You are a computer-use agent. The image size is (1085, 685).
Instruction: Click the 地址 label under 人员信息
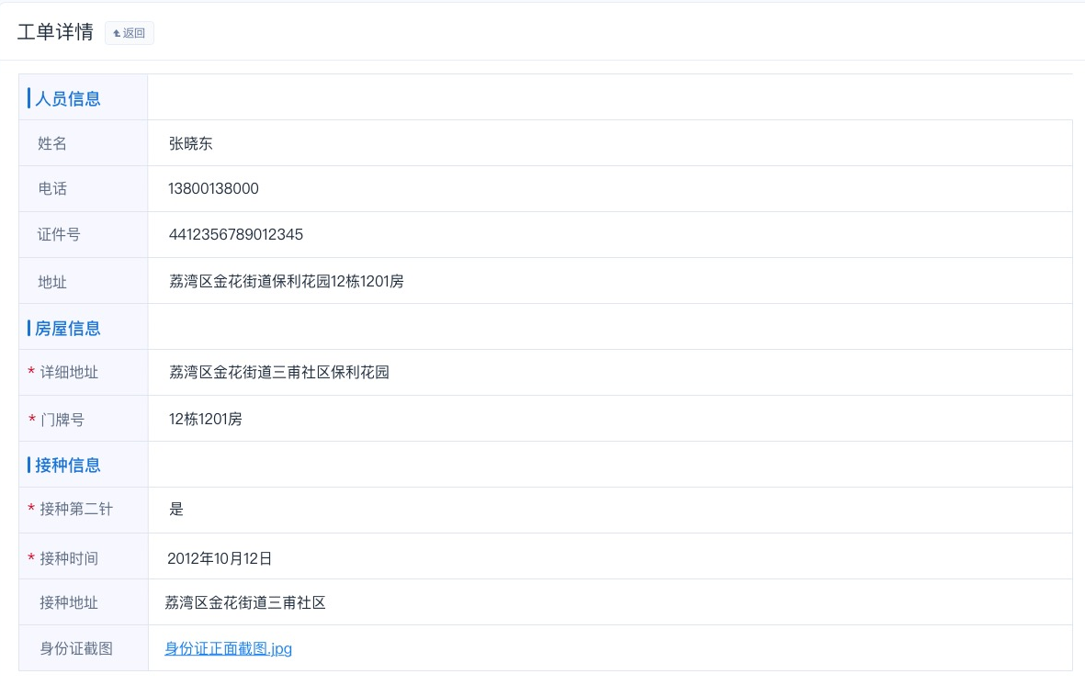[52, 282]
